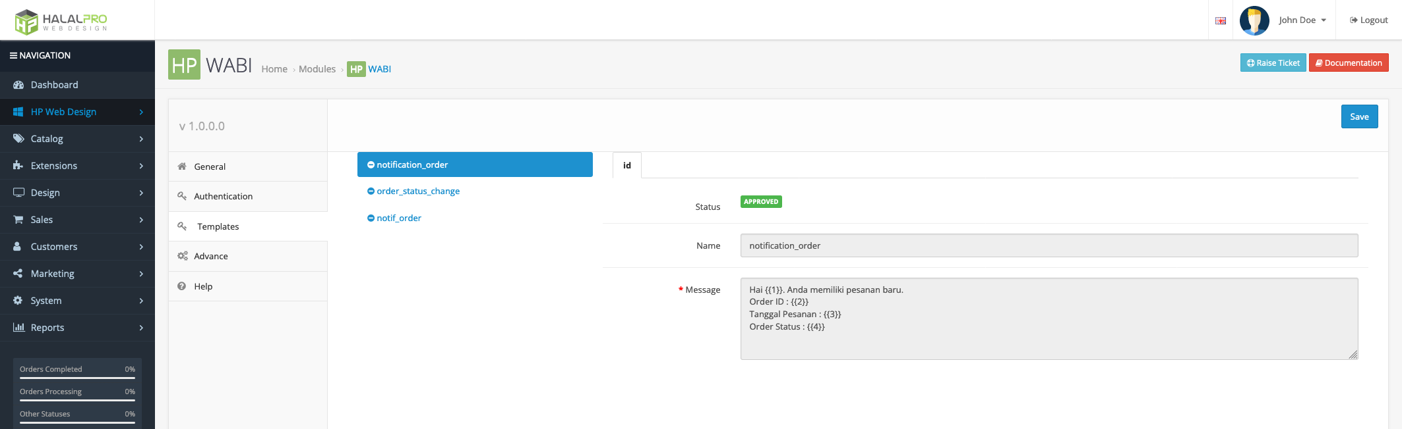Screen dimensions: 1402x429
Task: Click the hamburger icon beside NAVIGATION
Action: coord(13,56)
